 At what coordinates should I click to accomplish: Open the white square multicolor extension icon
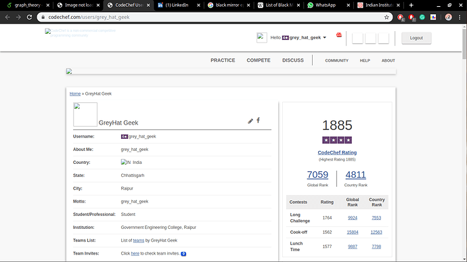pos(433,18)
